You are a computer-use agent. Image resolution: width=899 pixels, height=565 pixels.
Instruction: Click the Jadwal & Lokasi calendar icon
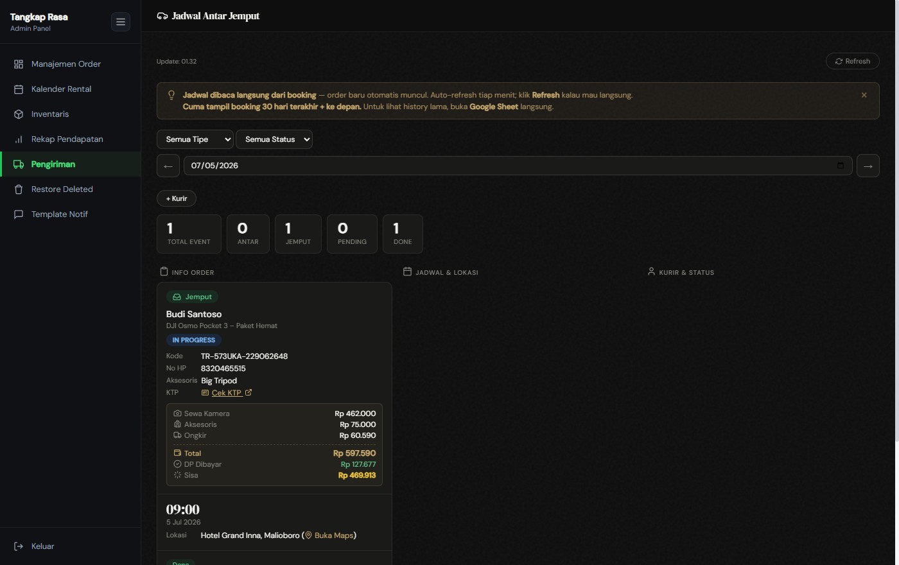click(x=407, y=272)
